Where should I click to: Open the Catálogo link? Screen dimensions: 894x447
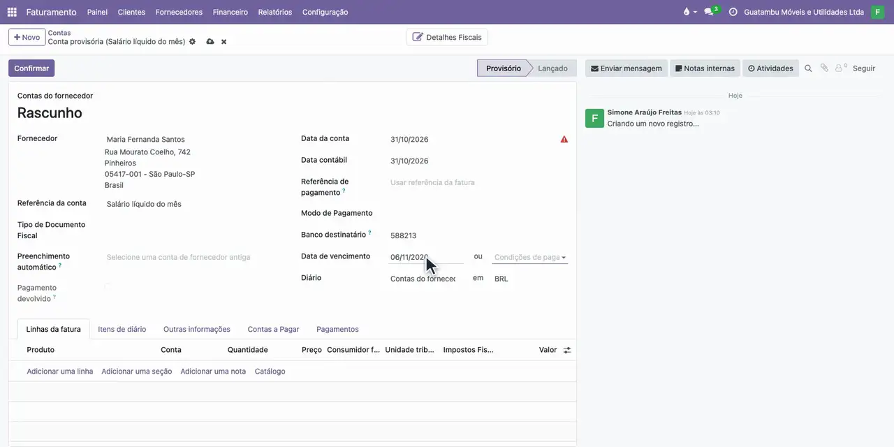(x=270, y=371)
